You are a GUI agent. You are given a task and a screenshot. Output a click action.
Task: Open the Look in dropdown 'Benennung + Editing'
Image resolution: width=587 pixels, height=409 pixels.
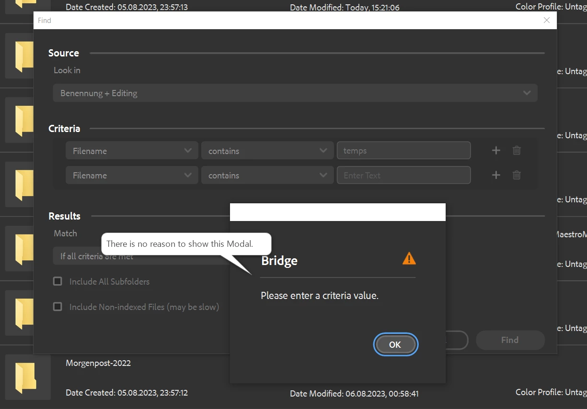[x=295, y=93]
